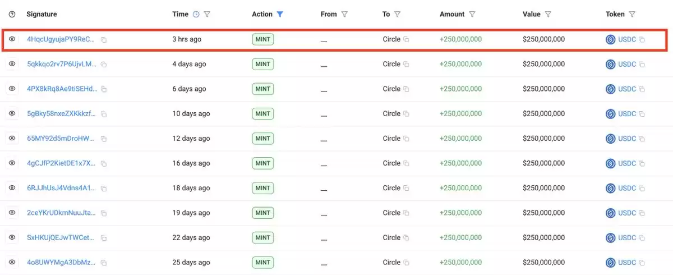Toggle eye icon for 5gBky58nxeZXKkkzf transaction
The image size is (673, 275).
click(12, 113)
